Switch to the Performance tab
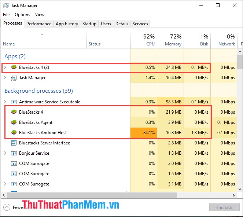Screen dimensions: 243x217 pyautogui.click(x=39, y=24)
